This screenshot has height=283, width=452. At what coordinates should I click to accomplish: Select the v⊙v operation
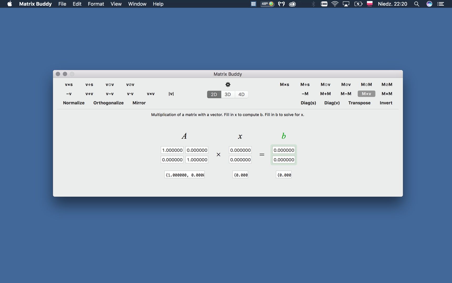point(110,85)
